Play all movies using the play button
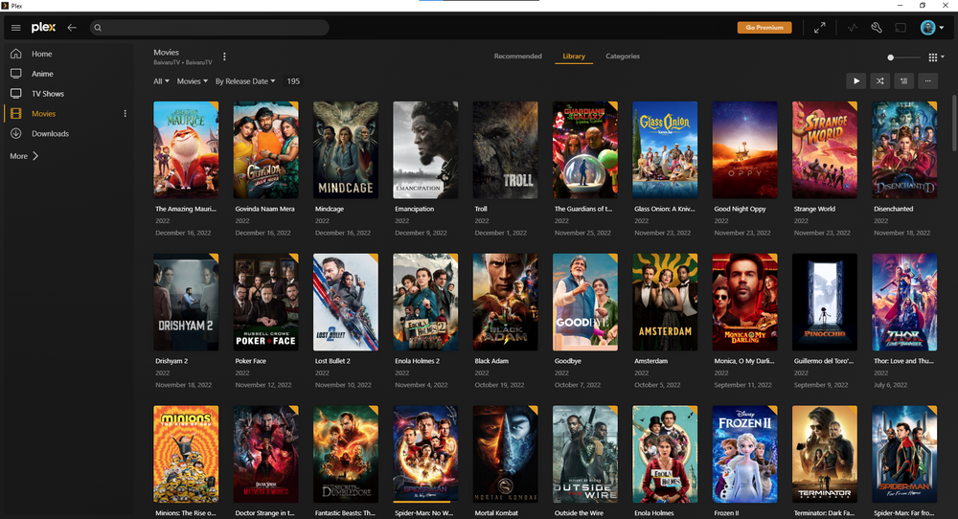This screenshot has width=958, height=519. click(856, 81)
